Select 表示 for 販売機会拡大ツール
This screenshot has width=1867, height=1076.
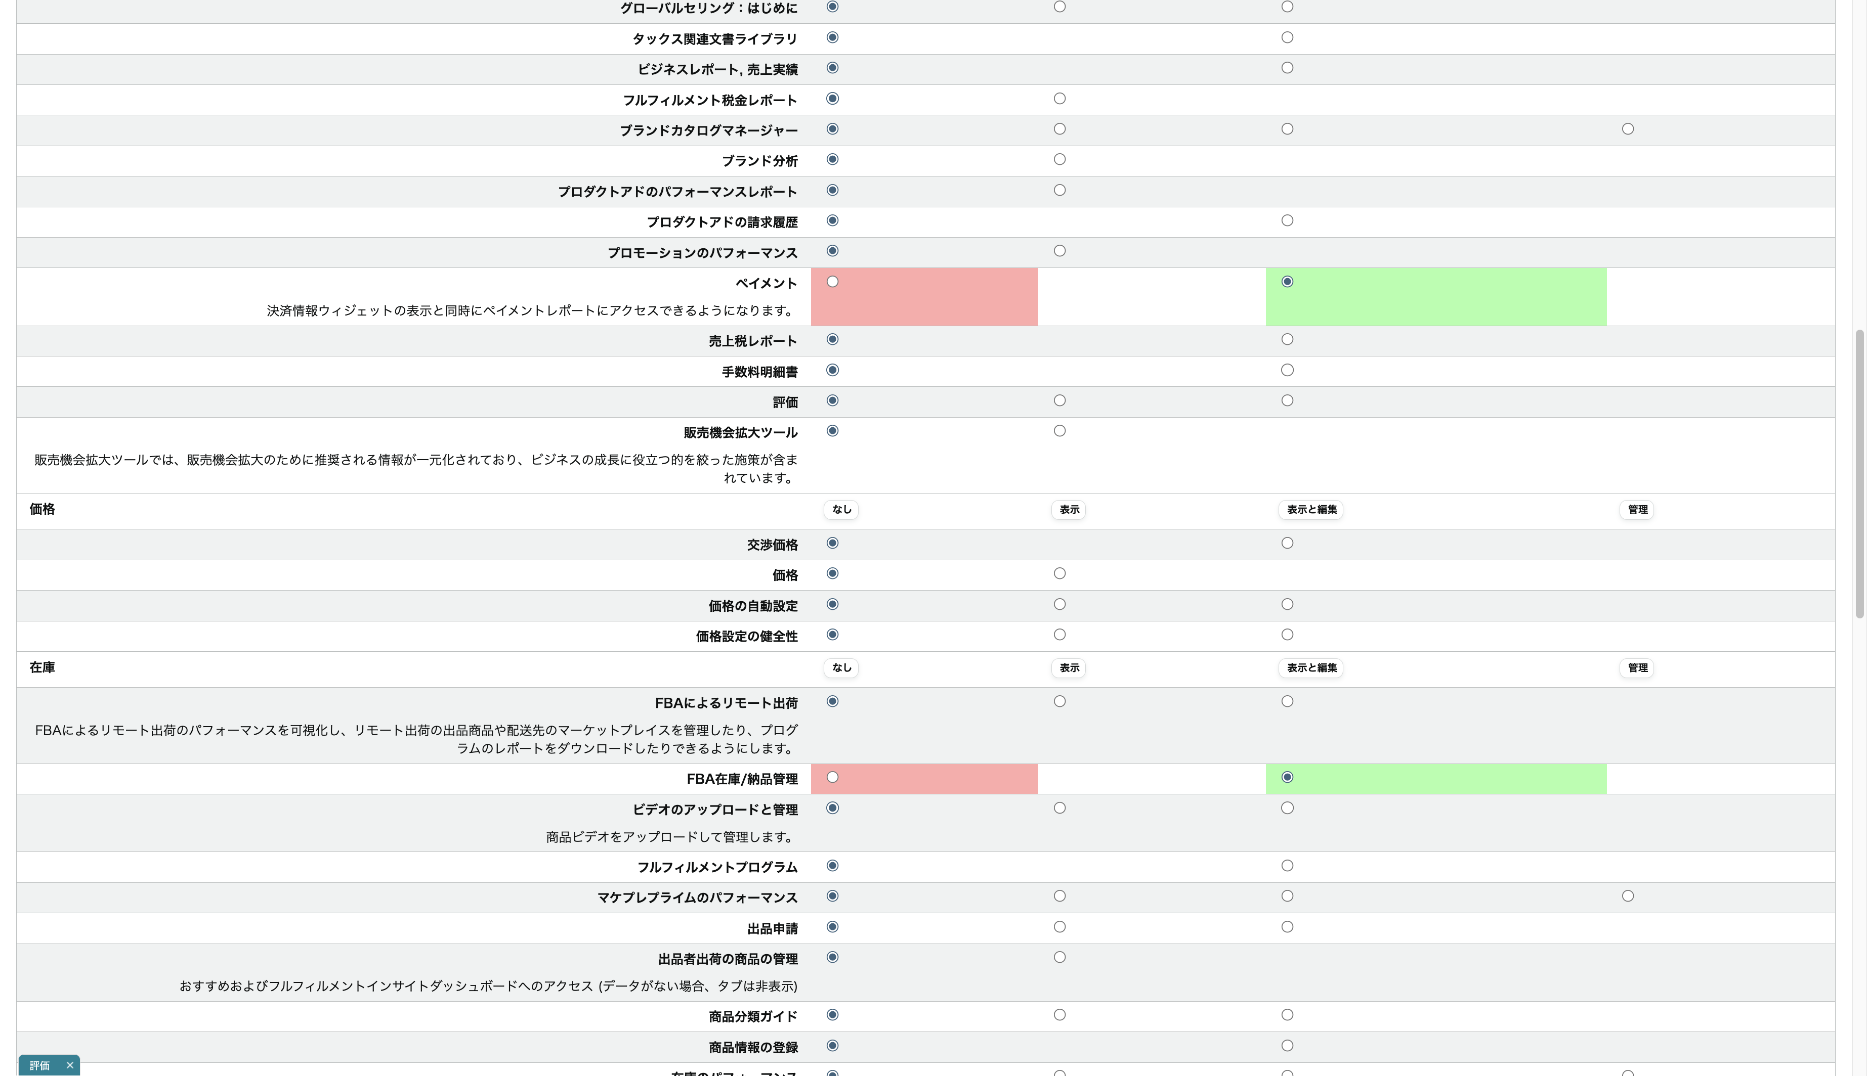[1059, 431]
